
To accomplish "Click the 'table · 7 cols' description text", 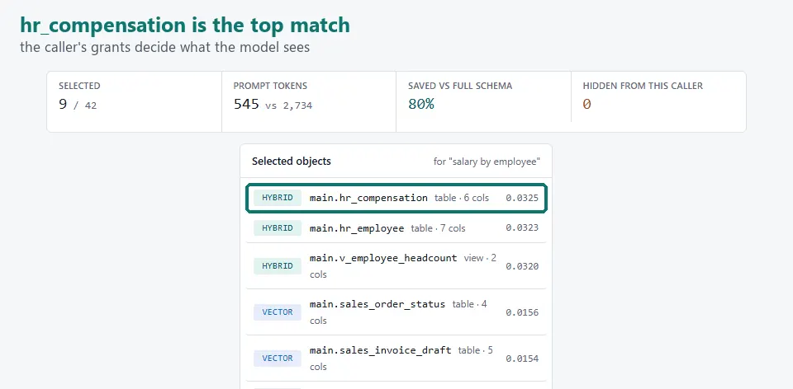I will [438, 228].
